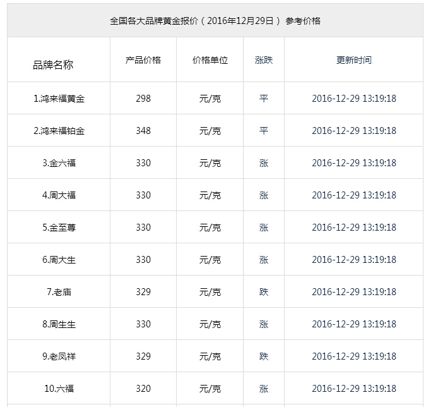Click the 更新时间 column header link
426x407 pixels.
[353, 60]
